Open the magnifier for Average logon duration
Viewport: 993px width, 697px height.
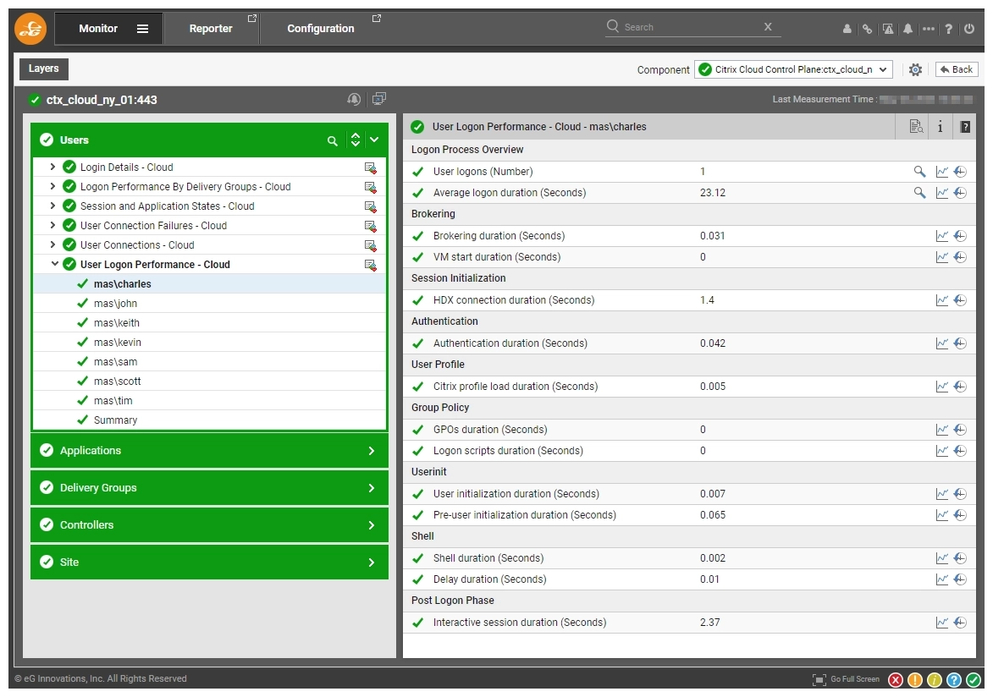coord(919,193)
